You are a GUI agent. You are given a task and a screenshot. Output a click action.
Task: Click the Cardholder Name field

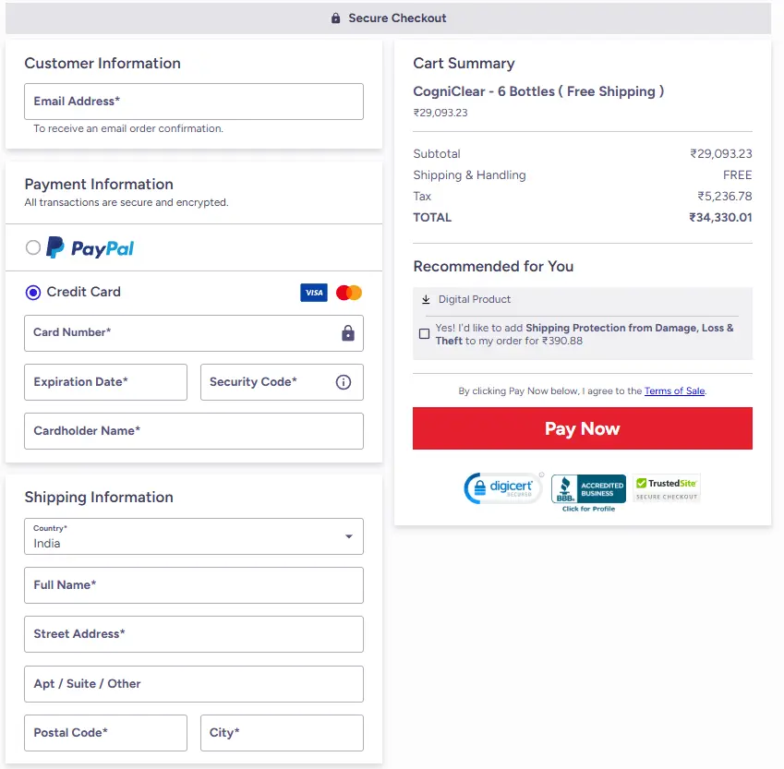click(193, 430)
